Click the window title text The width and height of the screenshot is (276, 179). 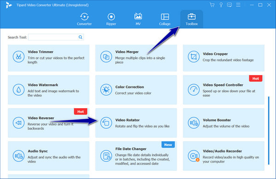(x=52, y=5)
